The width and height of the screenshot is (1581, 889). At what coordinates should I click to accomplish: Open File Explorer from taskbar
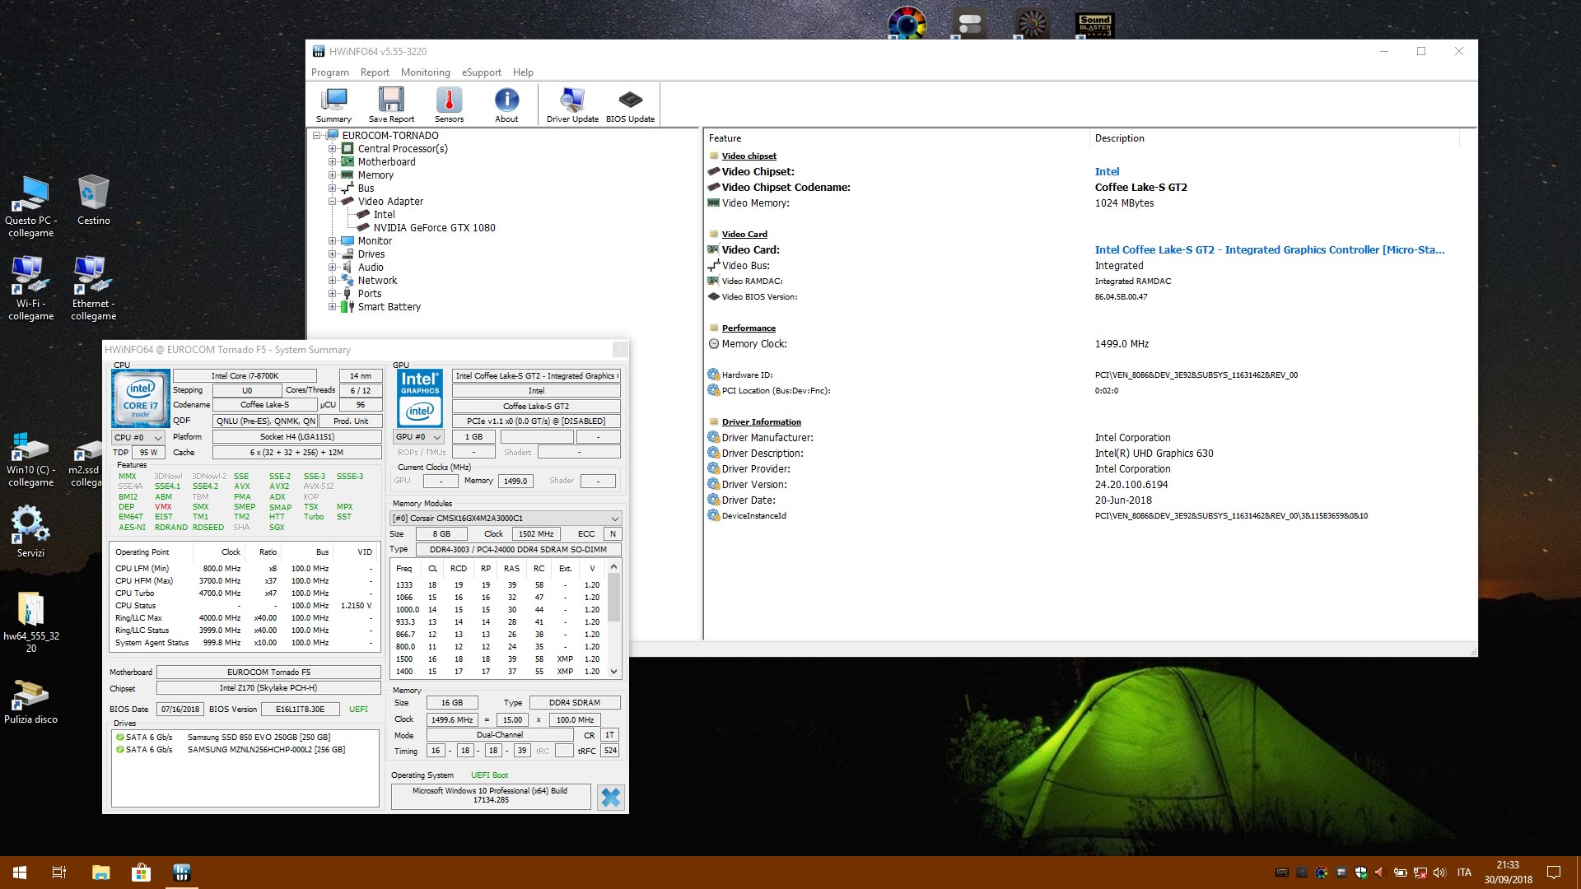pos(100,873)
